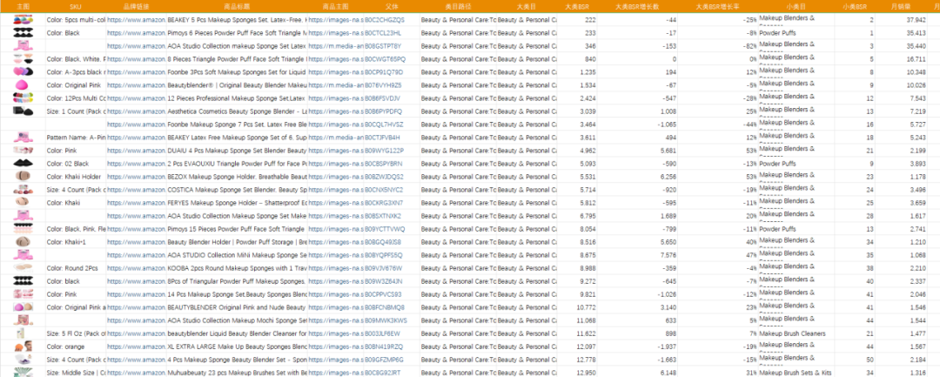Select title 'AOA Studio Collection Makeup Mochi Sponge'
Image resolution: width=940 pixels, height=377 pixels.
[238, 320]
